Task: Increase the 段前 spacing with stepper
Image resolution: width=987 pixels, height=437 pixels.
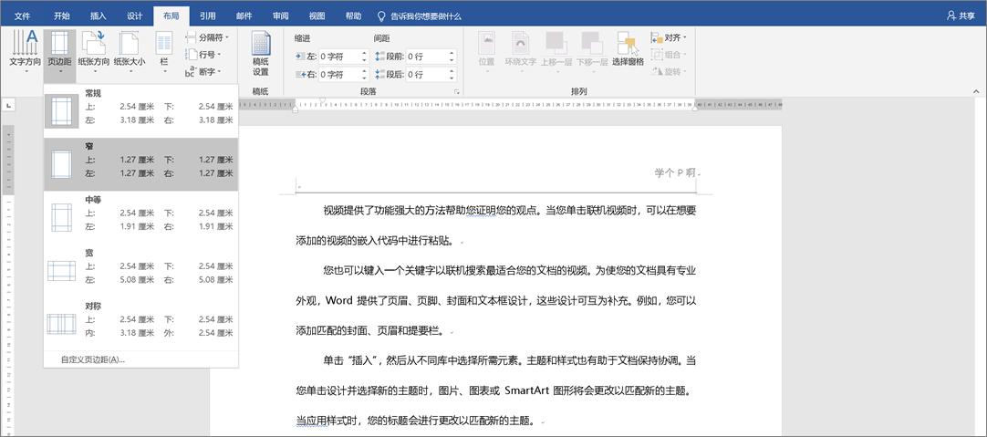Action: (x=452, y=53)
